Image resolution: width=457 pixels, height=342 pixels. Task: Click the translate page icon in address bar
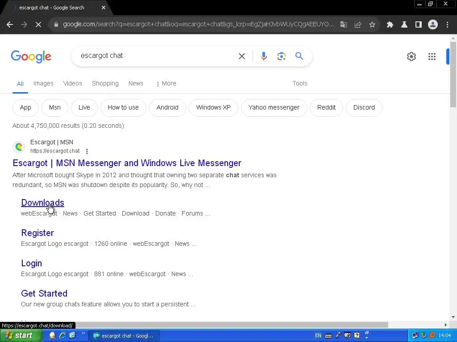[x=344, y=25]
